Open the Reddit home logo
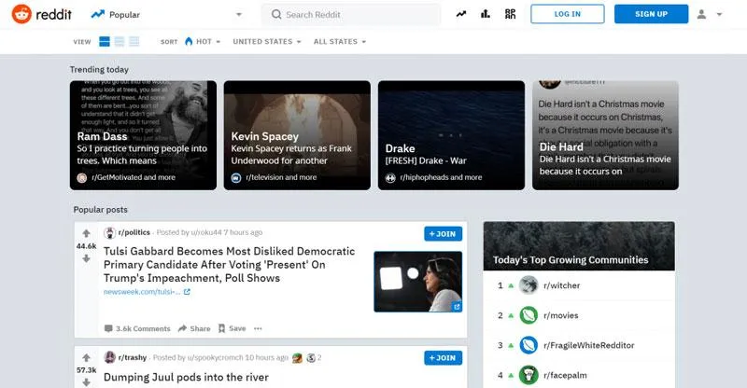Viewport: 747px width, 388px height. click(41, 14)
